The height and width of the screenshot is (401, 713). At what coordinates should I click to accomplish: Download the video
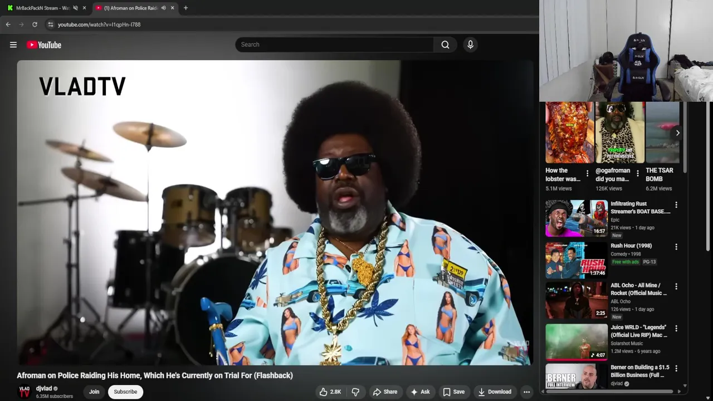[x=495, y=392]
